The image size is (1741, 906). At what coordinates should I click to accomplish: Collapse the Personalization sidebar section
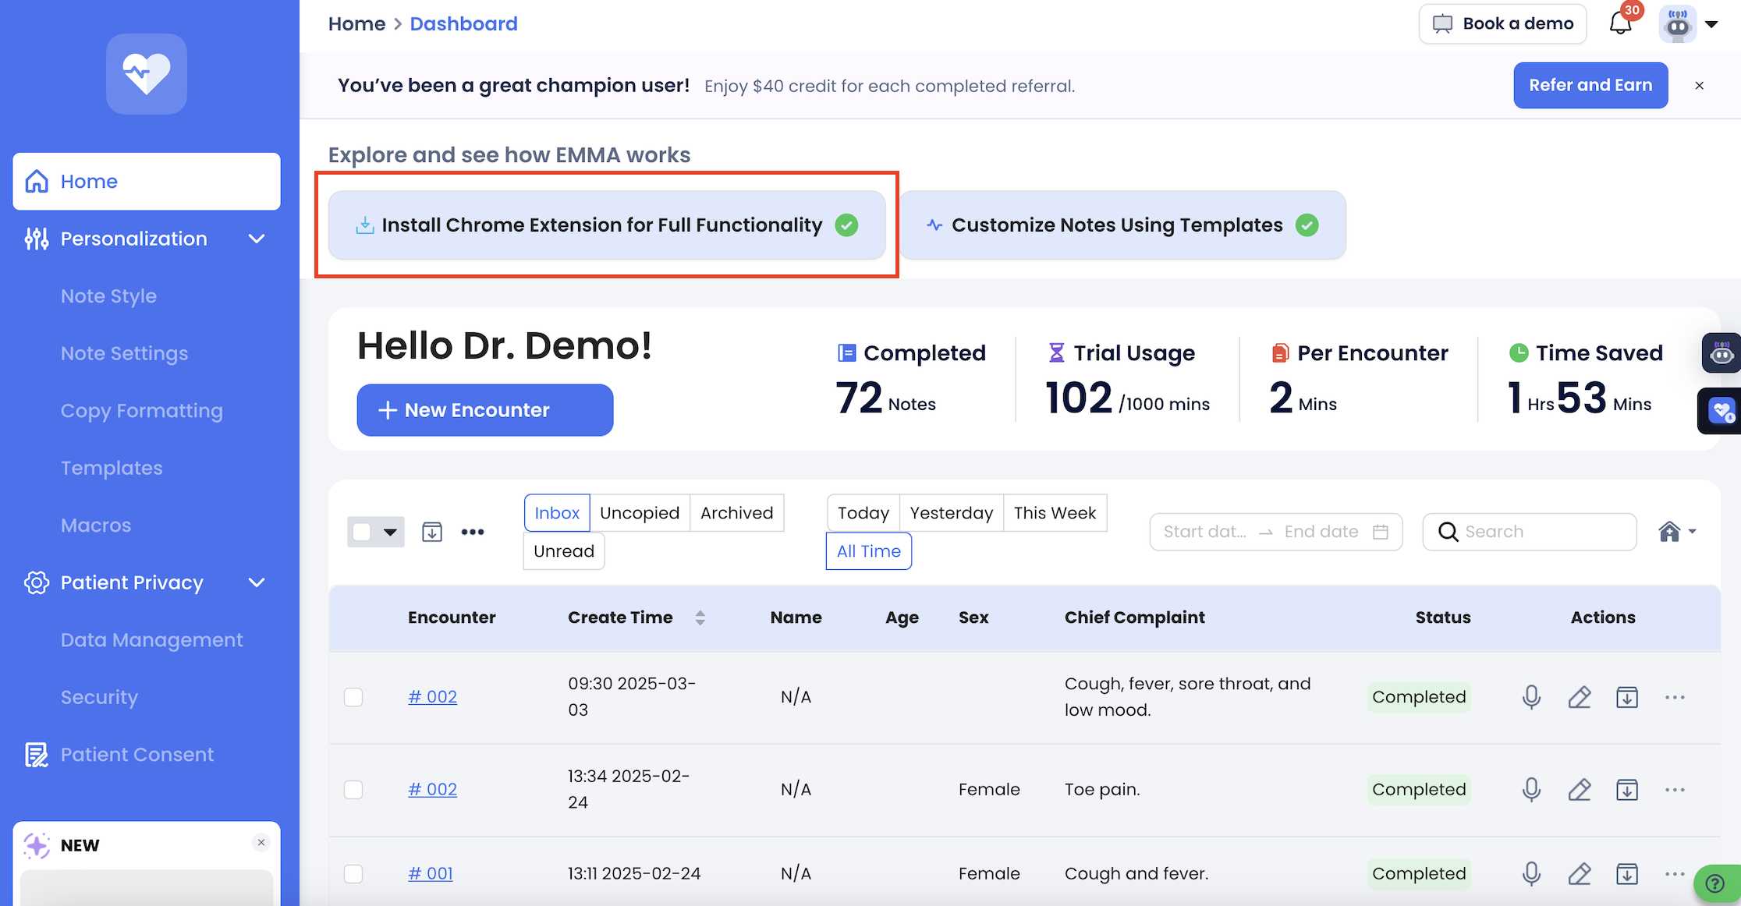pos(257,239)
